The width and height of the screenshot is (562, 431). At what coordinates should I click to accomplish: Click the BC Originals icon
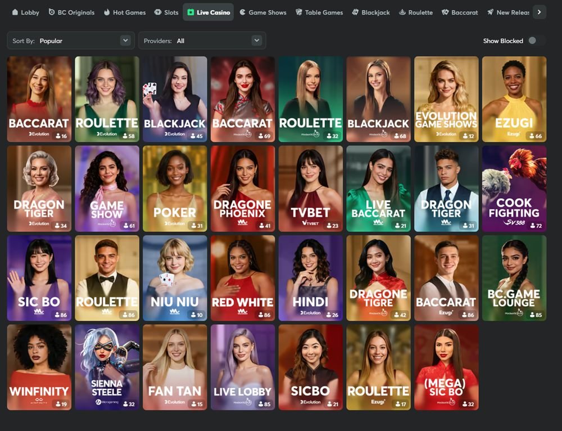coord(52,12)
